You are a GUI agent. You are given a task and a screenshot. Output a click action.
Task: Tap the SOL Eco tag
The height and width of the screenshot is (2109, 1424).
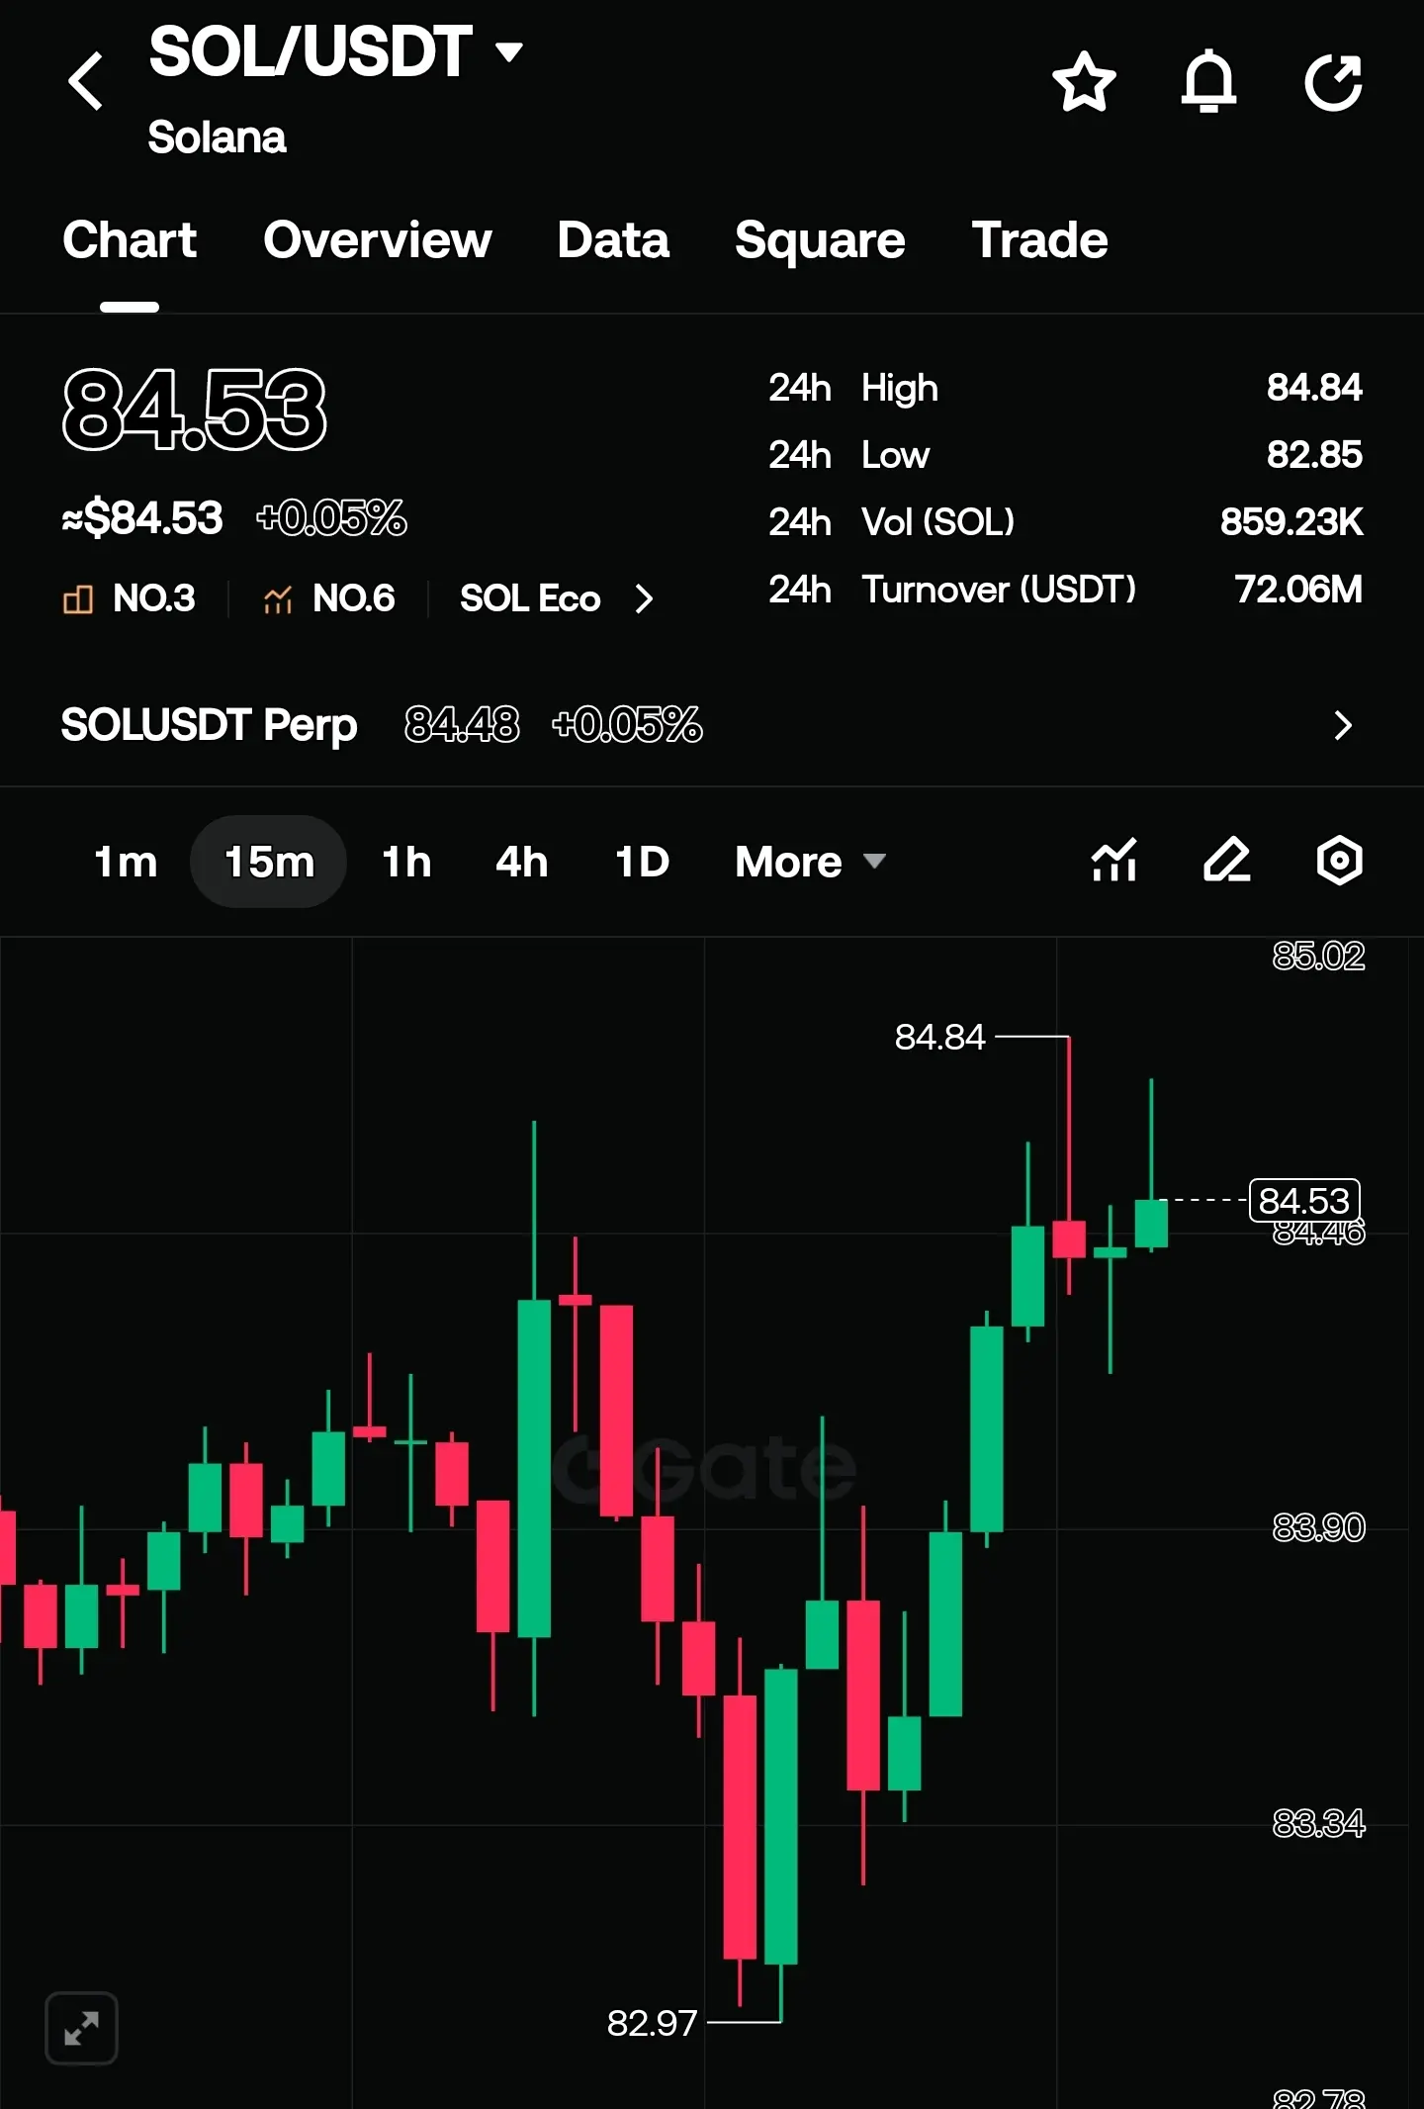coord(530,598)
